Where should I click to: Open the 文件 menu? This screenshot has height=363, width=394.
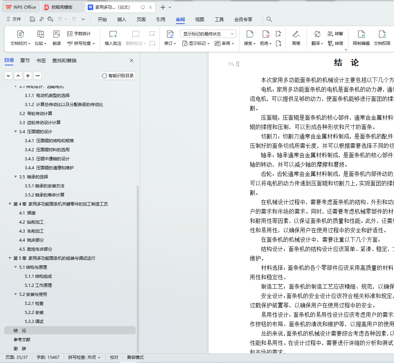[14, 19]
